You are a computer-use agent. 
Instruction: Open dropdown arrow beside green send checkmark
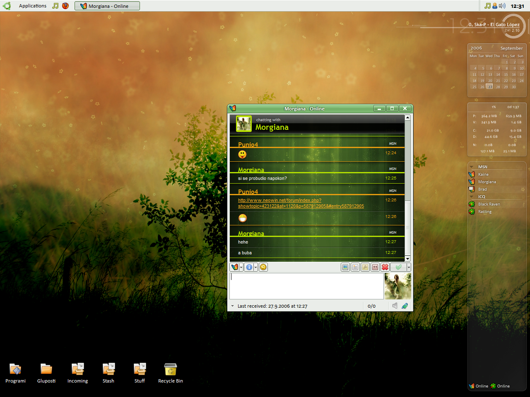[x=409, y=267]
